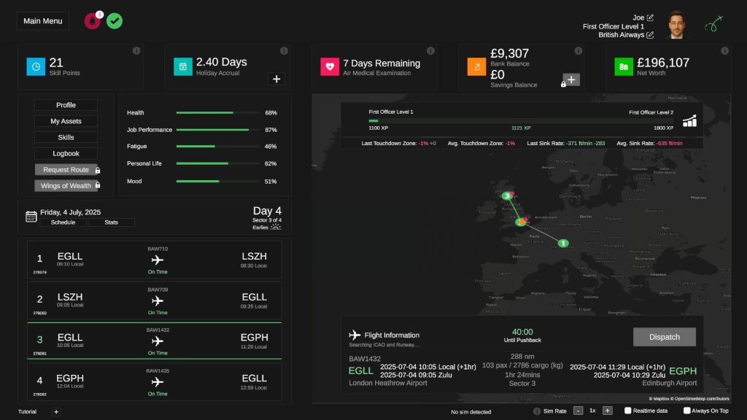Click the edit icon beside name Joe

pos(650,17)
